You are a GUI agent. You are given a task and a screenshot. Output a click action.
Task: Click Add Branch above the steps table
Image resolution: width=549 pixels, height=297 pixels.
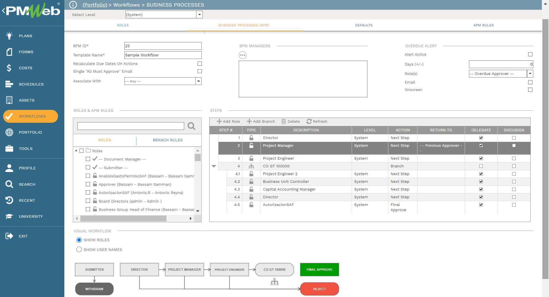pos(260,121)
